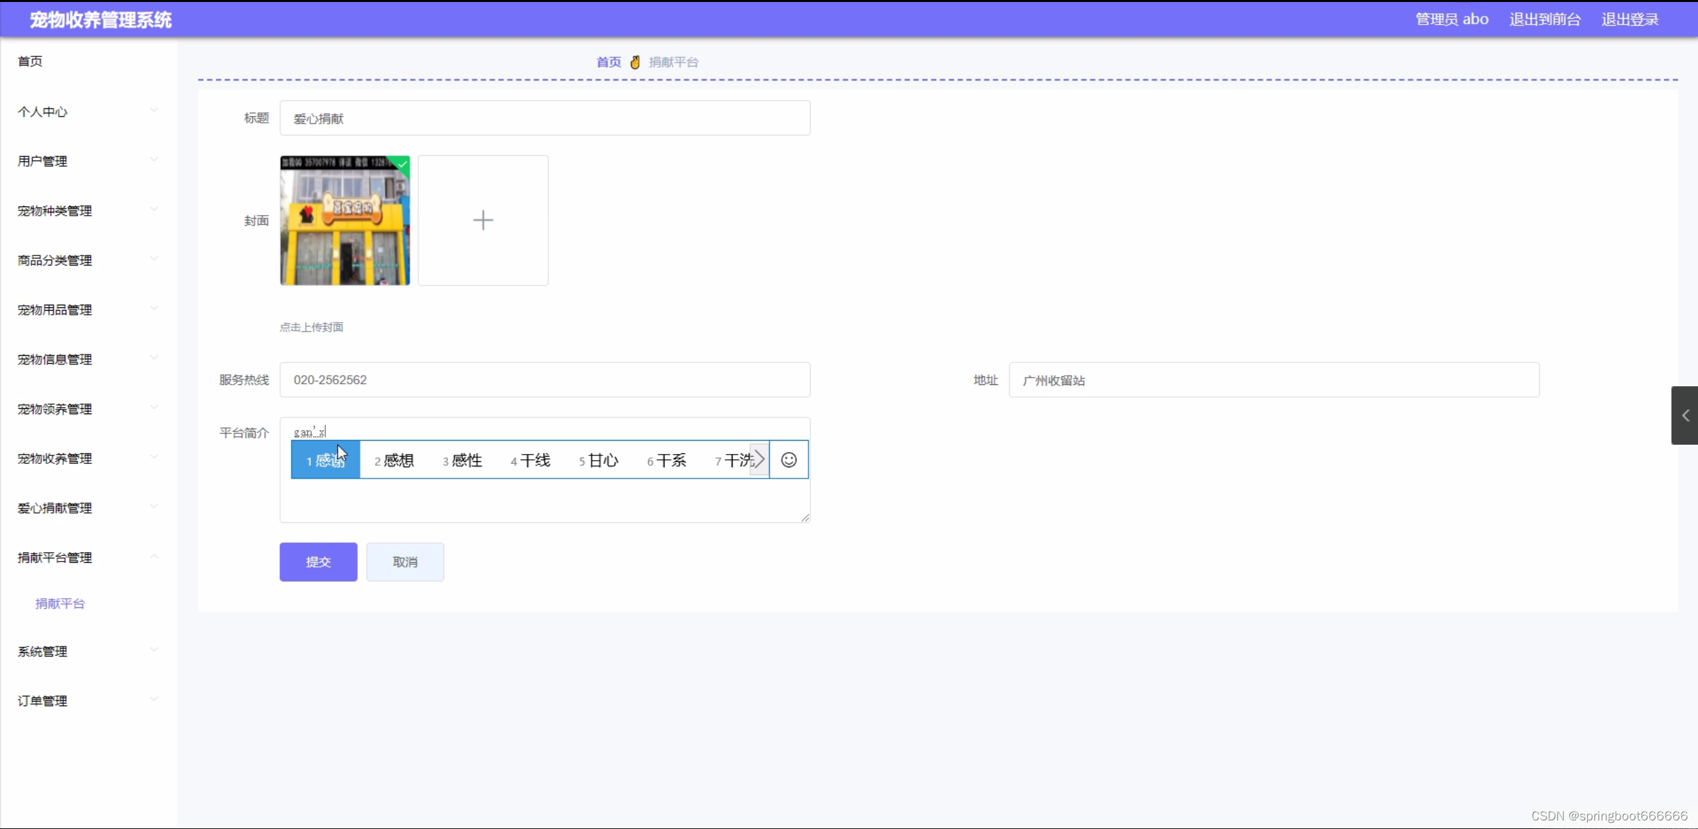Click the 提交 submit button
Viewport: 1698px width, 829px height.
(x=318, y=562)
